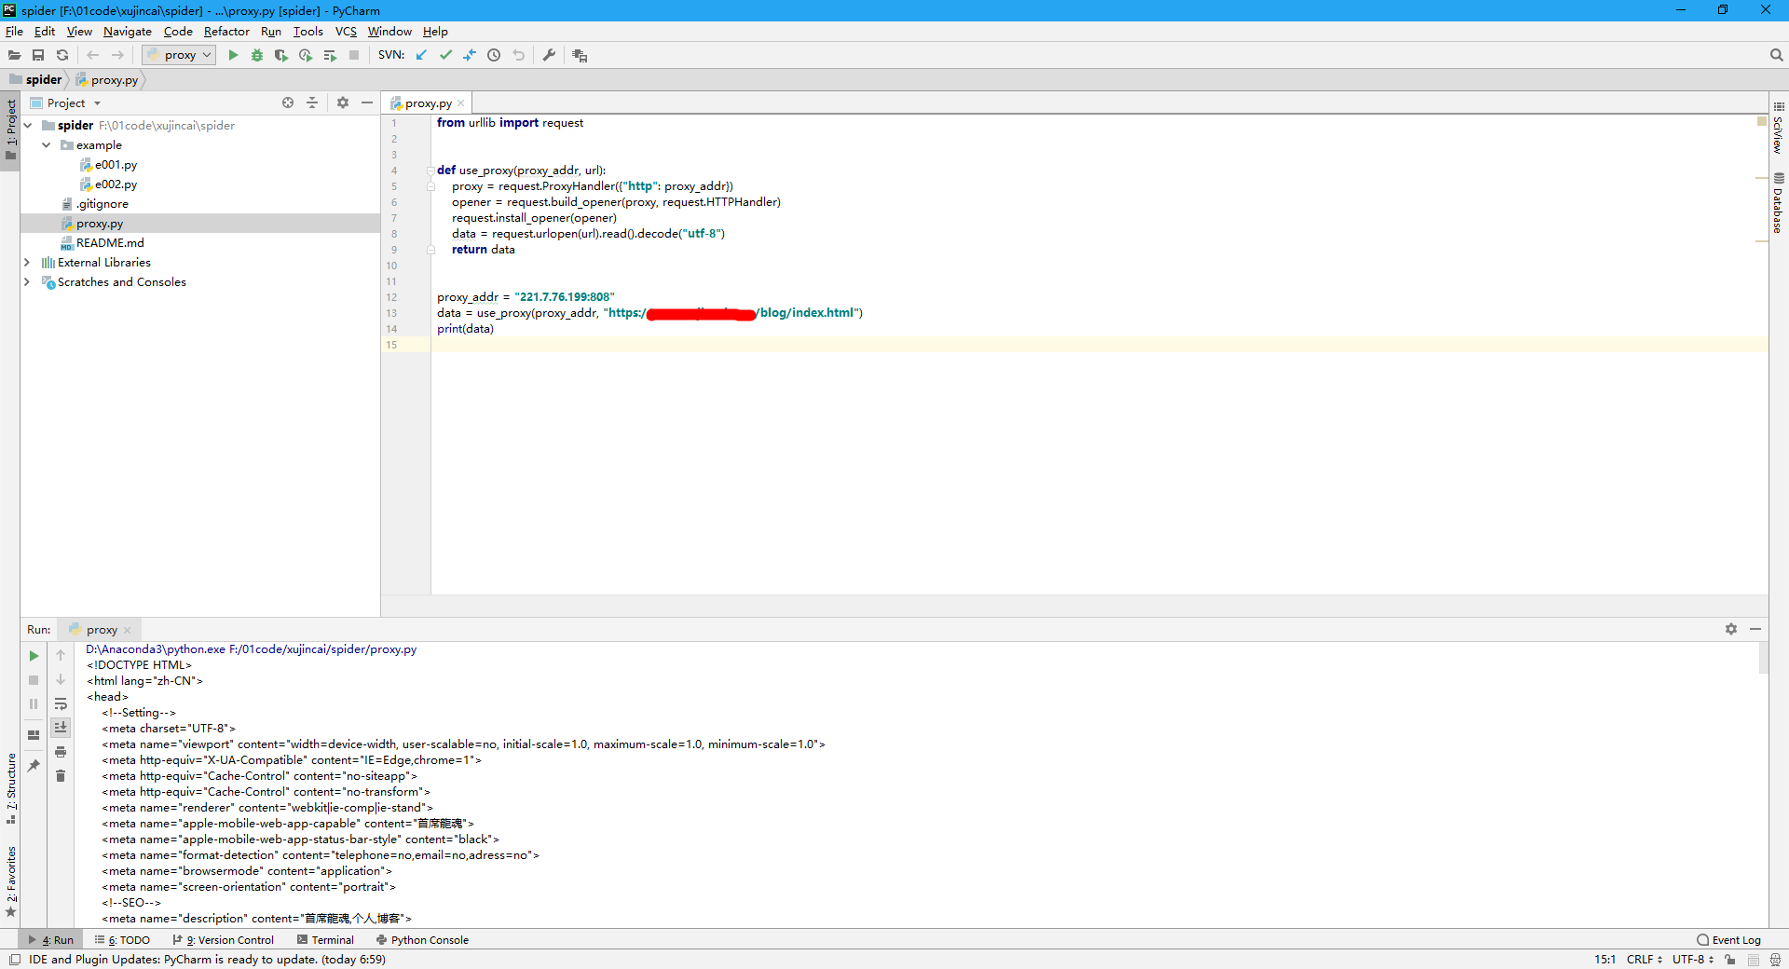Screen dimensions: 1789x969
Task: Click the SVN Commit checkmark icon
Action: pos(445,55)
